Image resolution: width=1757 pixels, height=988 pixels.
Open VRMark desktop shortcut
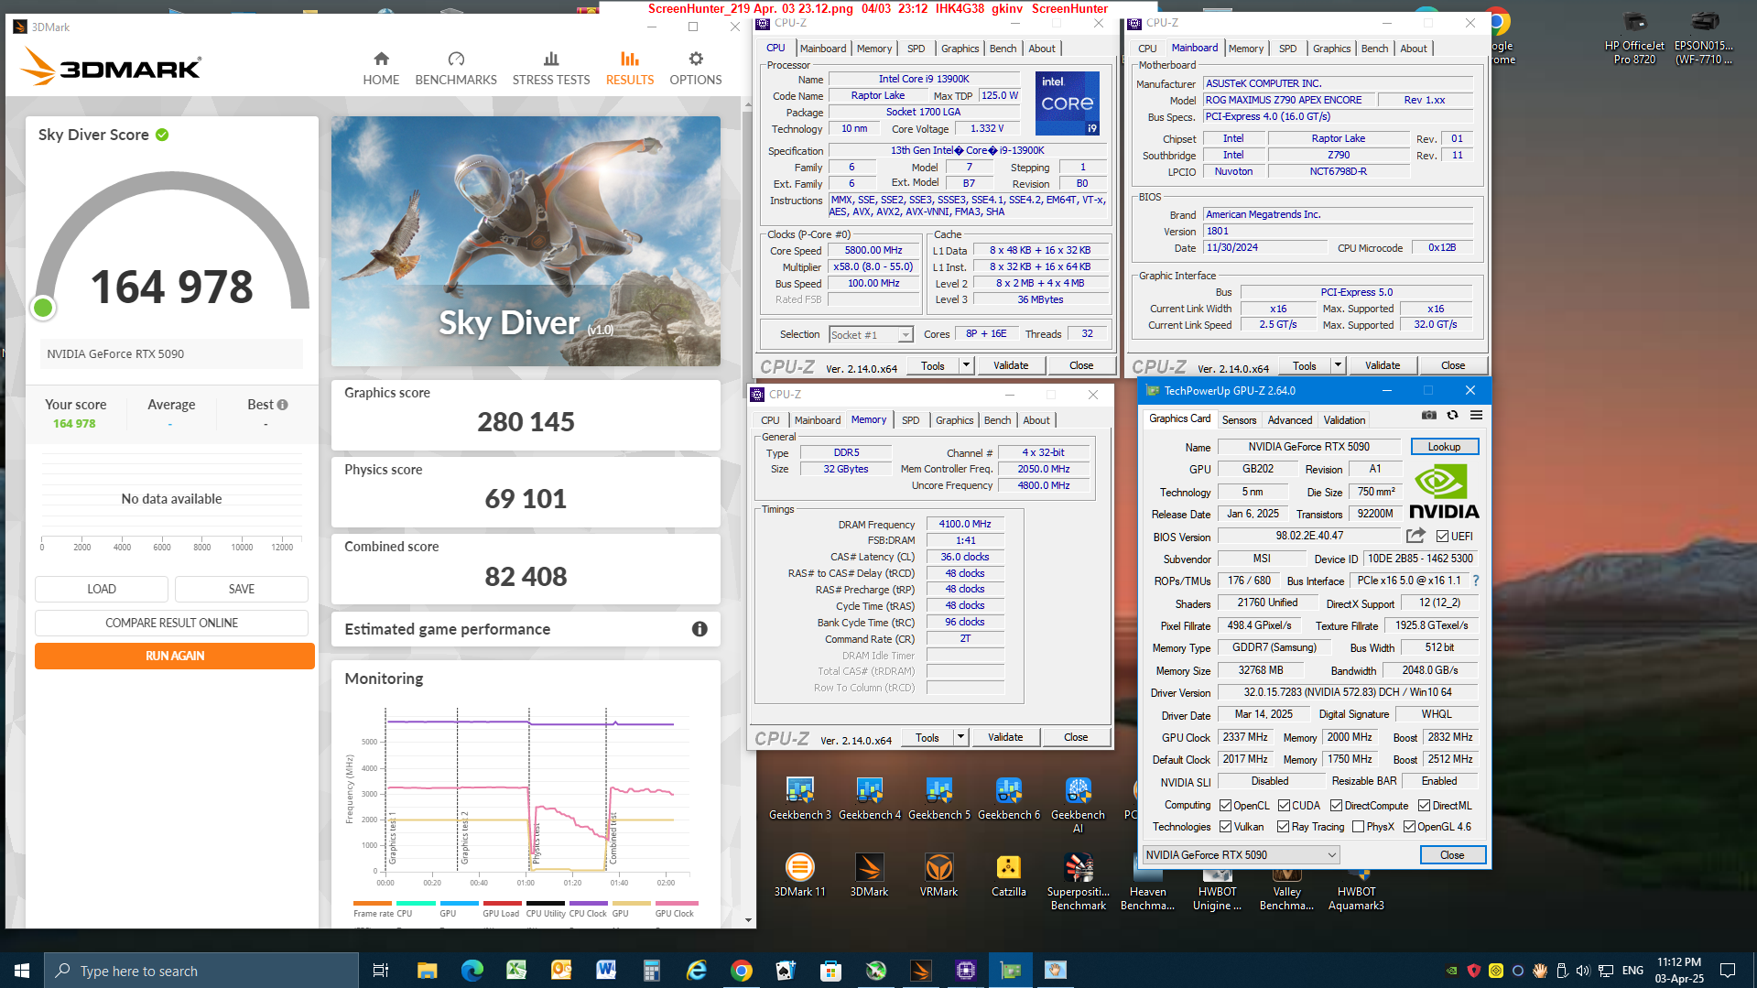tap(938, 875)
